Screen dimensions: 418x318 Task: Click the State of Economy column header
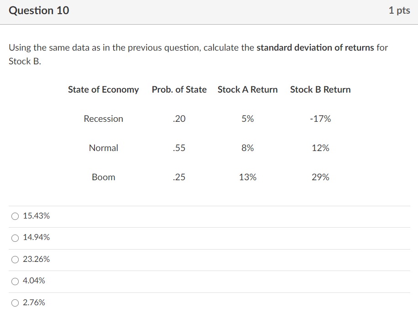click(x=104, y=90)
